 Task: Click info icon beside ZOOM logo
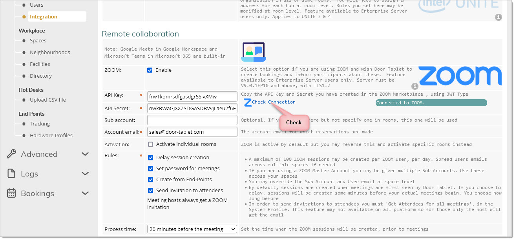point(415,86)
